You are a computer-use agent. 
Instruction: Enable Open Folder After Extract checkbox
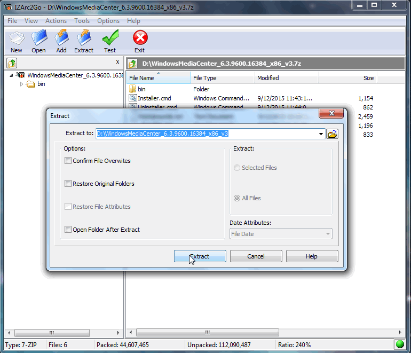coord(68,230)
